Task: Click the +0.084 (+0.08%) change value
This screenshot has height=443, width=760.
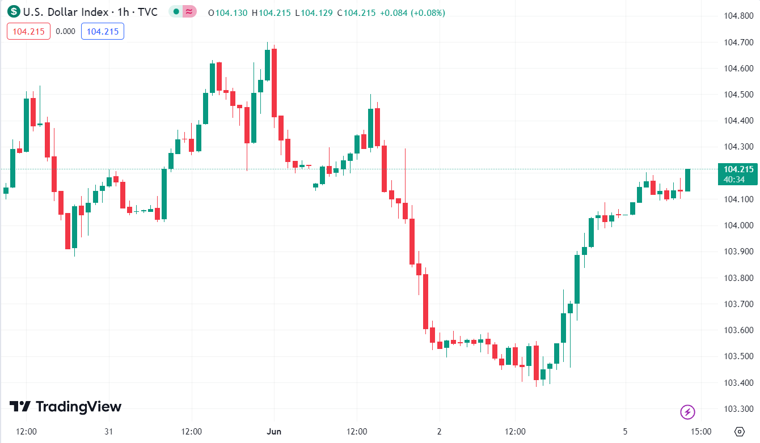Action: click(x=412, y=12)
